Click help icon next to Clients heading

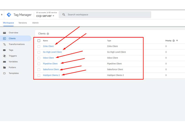pyautogui.click(x=48, y=34)
